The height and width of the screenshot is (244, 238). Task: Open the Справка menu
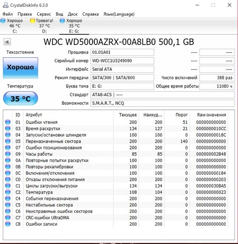tap(90, 14)
